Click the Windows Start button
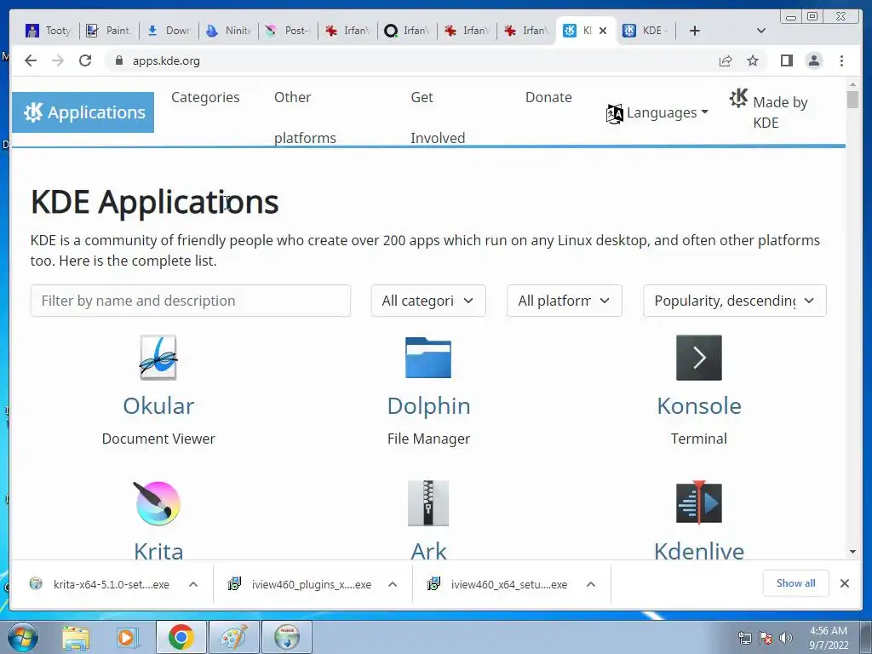 click(22, 637)
